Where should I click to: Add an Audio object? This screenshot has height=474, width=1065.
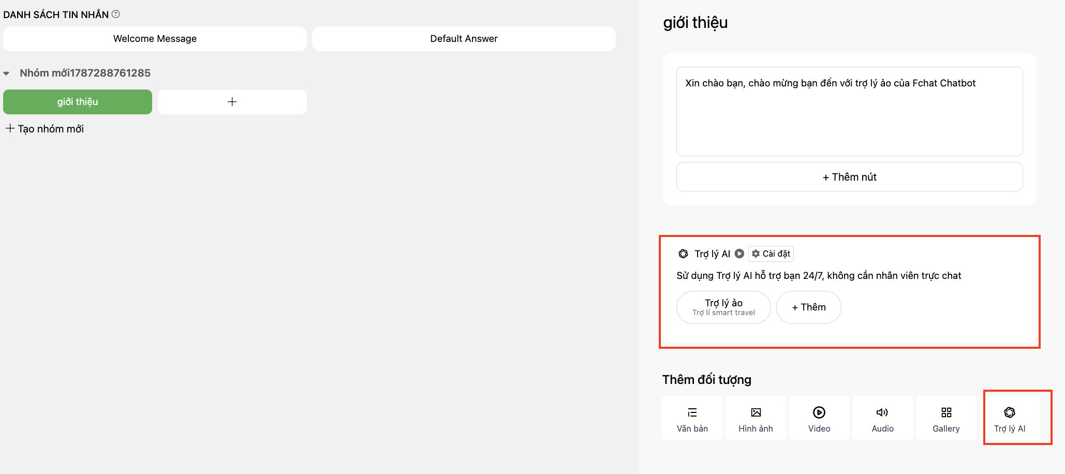tap(883, 418)
